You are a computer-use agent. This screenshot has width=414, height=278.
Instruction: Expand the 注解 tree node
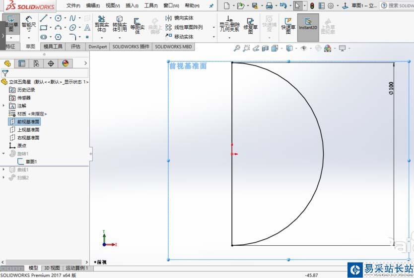[3, 106]
